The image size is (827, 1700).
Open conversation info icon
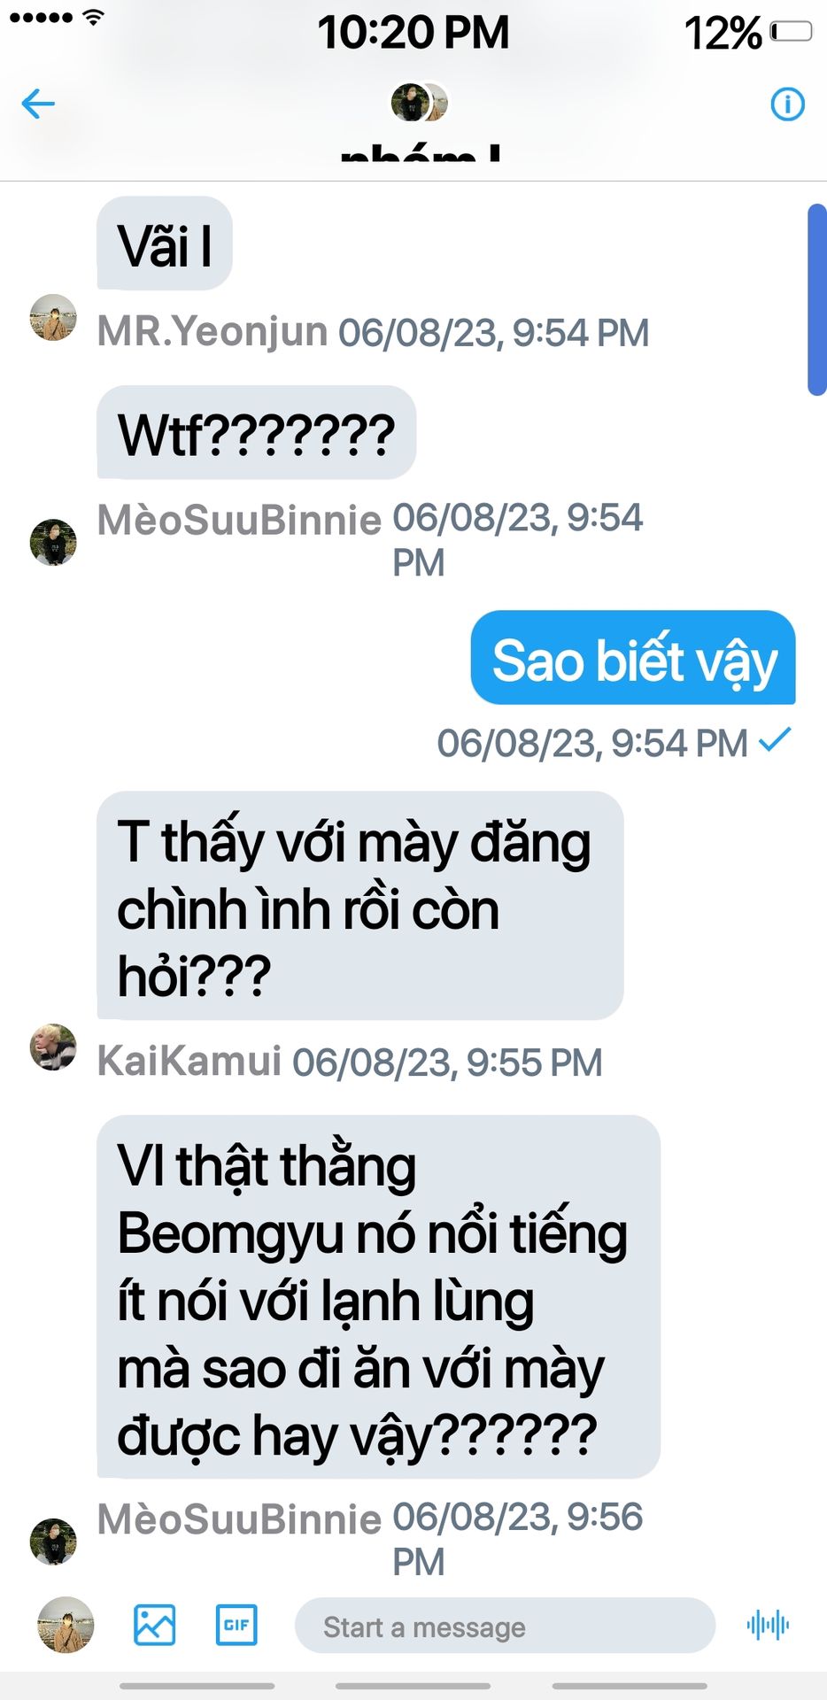click(787, 104)
